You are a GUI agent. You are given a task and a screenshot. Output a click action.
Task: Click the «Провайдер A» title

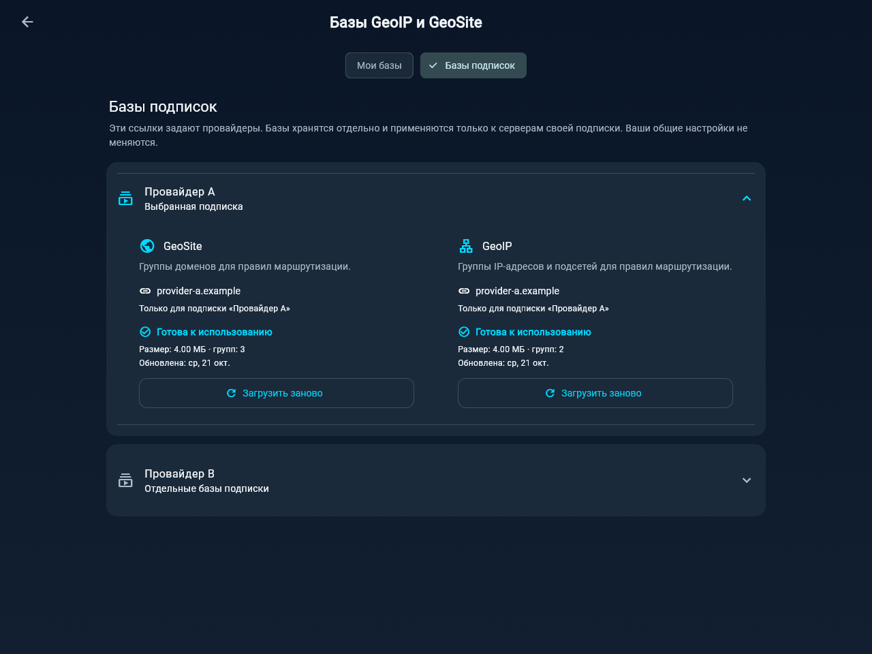click(x=179, y=191)
